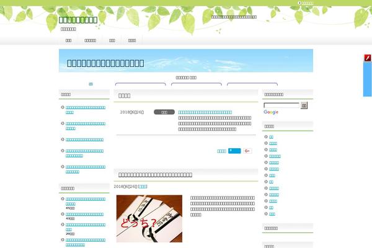Click the Google+ share button
Image resolution: width=372 pixels, height=248 pixels.
[x=247, y=151]
